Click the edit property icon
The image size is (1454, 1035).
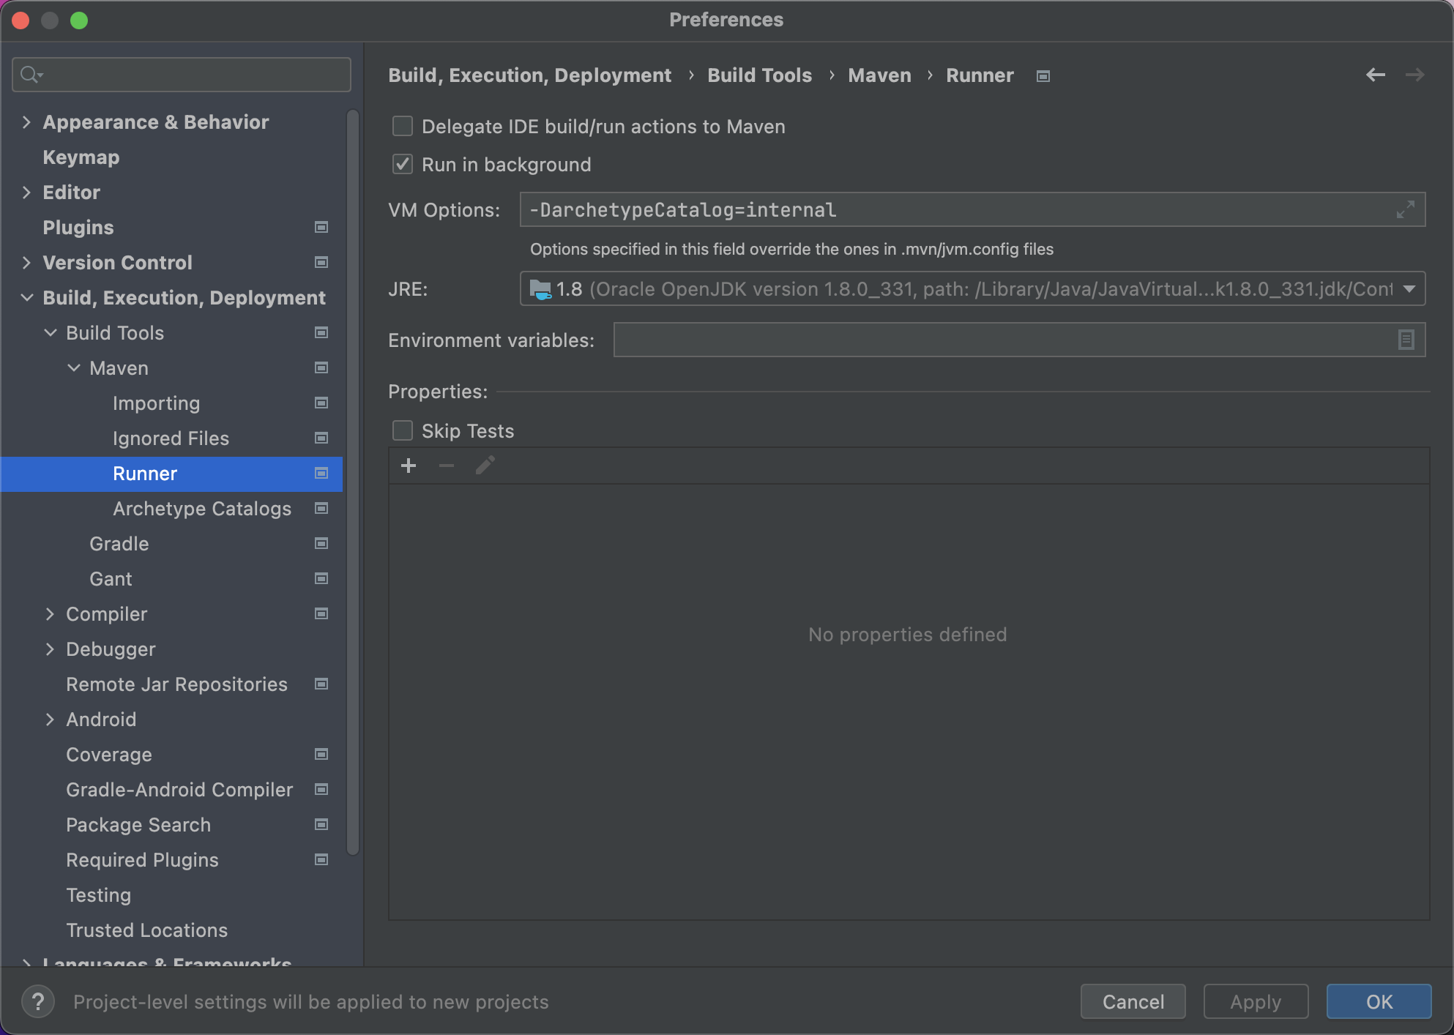click(482, 465)
